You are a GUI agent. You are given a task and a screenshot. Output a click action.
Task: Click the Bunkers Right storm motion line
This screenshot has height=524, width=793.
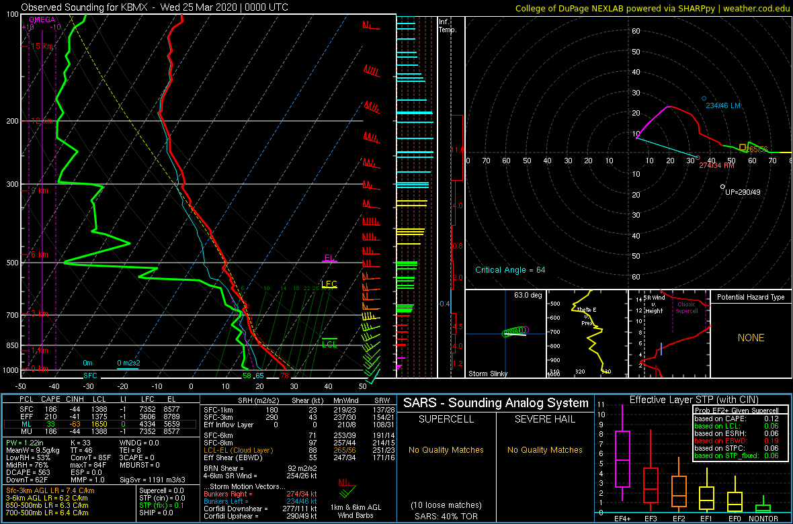coord(260,494)
